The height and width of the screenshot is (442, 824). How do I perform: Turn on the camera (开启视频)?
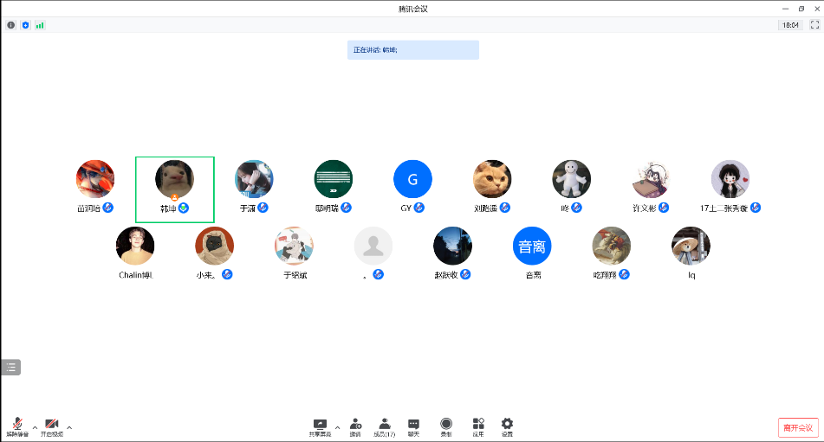(x=52, y=425)
